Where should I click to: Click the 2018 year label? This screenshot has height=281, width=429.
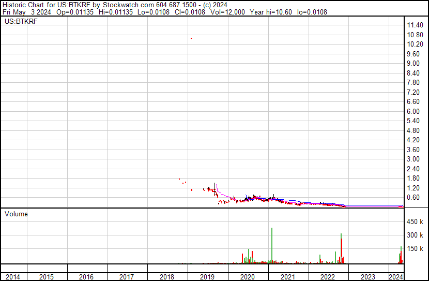click(x=167, y=277)
